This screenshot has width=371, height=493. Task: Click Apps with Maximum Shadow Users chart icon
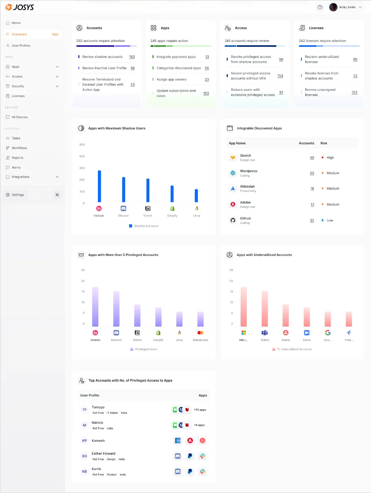pyautogui.click(x=81, y=128)
